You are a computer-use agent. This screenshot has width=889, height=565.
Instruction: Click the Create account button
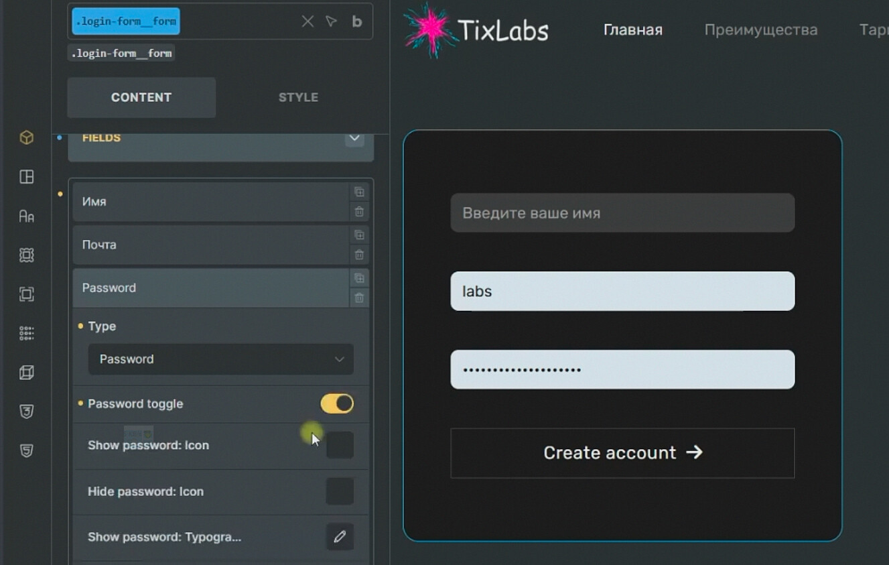click(x=622, y=453)
